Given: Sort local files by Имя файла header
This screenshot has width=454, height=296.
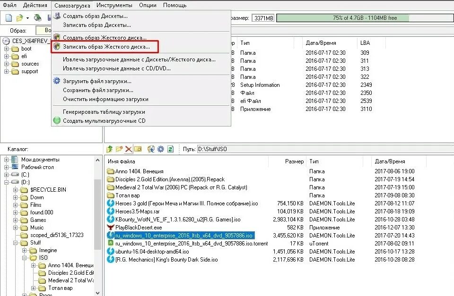Looking at the screenshot, I should (x=187, y=161).
